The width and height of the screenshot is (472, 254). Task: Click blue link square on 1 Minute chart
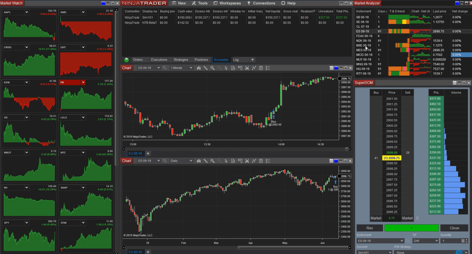(336, 68)
